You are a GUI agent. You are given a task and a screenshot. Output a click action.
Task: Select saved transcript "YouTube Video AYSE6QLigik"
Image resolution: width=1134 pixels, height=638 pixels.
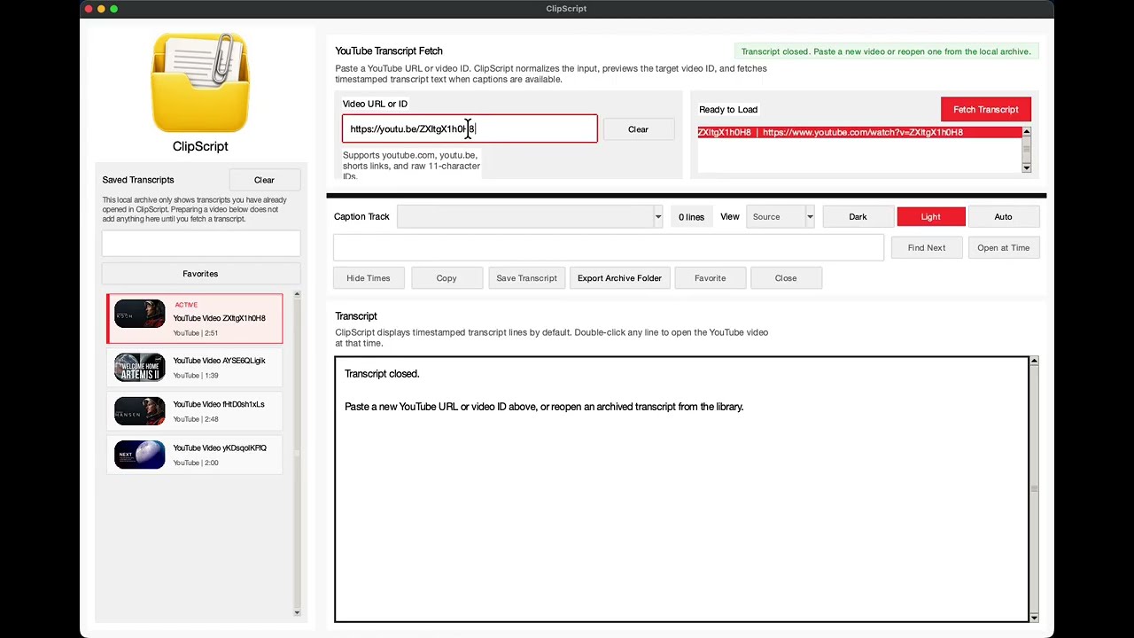click(x=195, y=368)
